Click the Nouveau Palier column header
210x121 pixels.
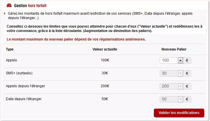point(174,49)
